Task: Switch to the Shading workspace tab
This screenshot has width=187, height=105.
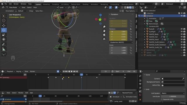Action: [x=85, y=4]
